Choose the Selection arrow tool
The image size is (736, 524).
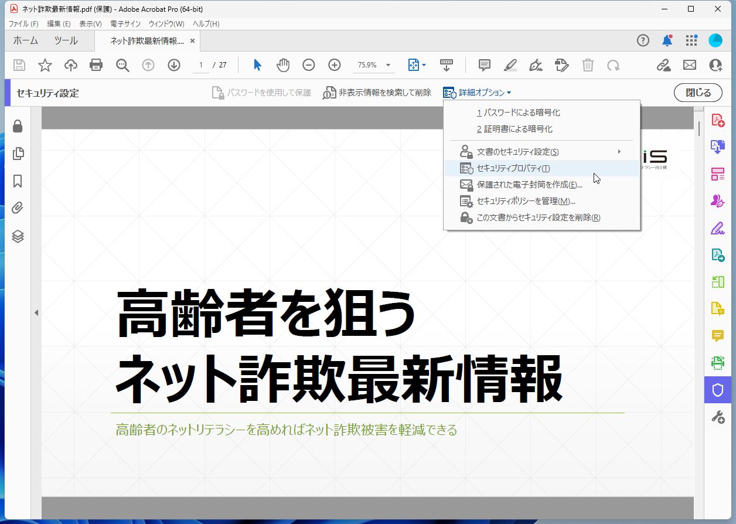point(257,65)
